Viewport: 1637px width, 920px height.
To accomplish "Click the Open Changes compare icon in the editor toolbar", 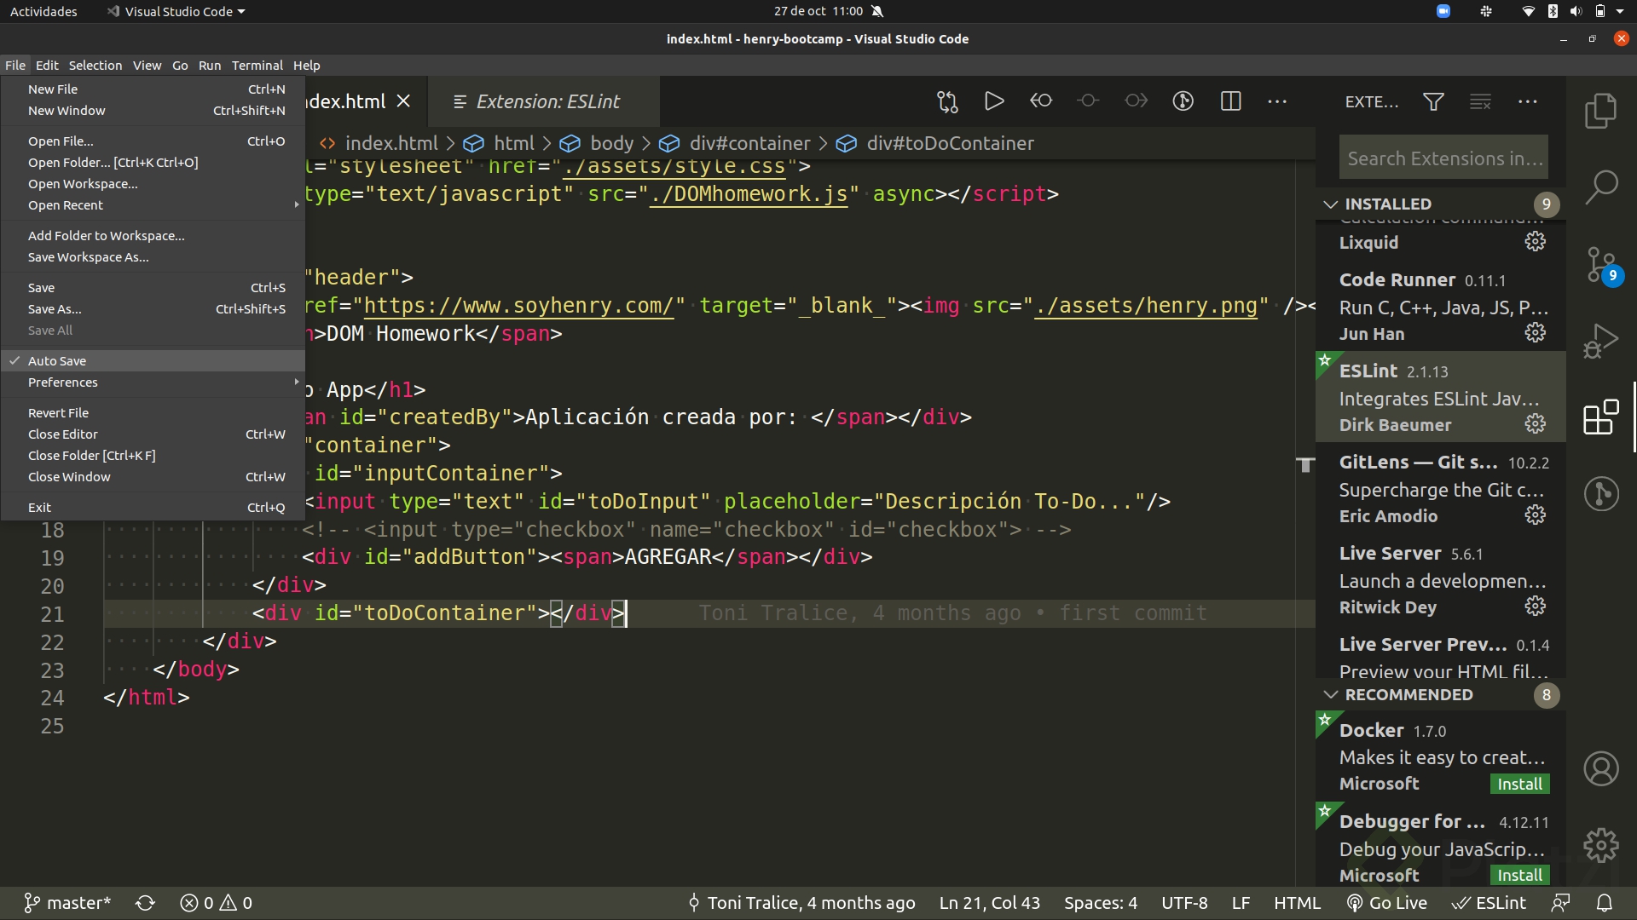I will (947, 101).
